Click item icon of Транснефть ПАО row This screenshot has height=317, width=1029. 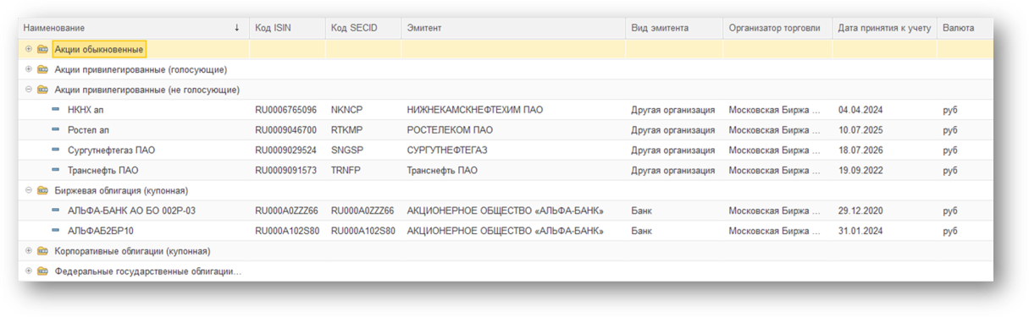[x=56, y=170]
